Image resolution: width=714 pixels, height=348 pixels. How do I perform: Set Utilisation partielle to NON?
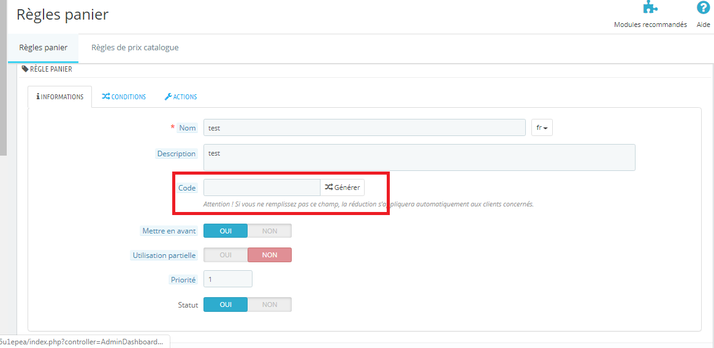(270, 255)
